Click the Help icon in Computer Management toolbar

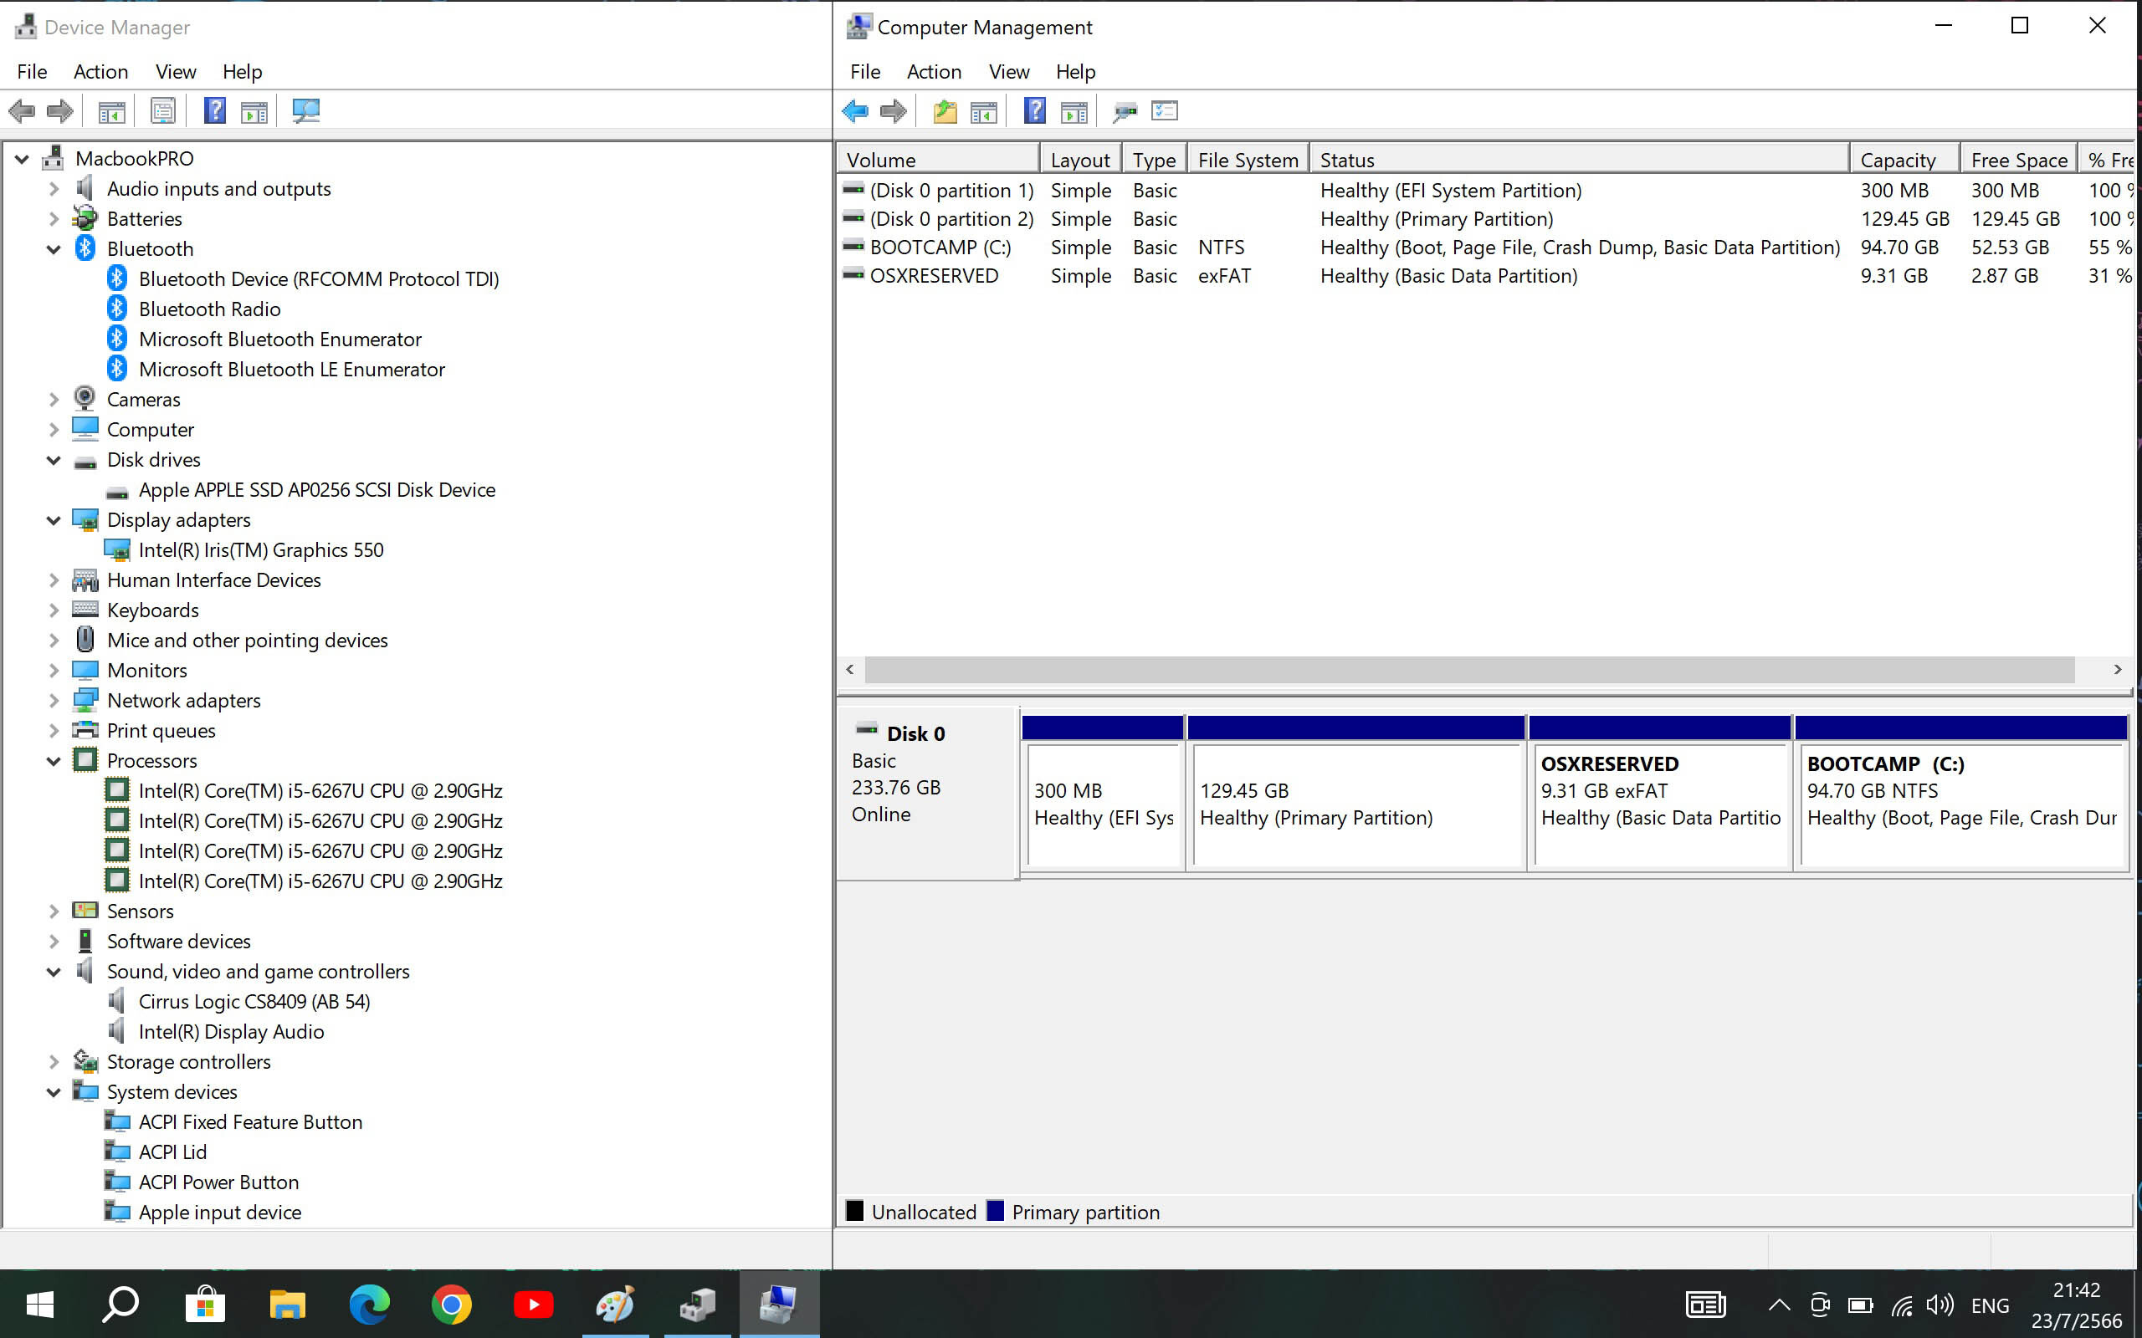click(1035, 111)
